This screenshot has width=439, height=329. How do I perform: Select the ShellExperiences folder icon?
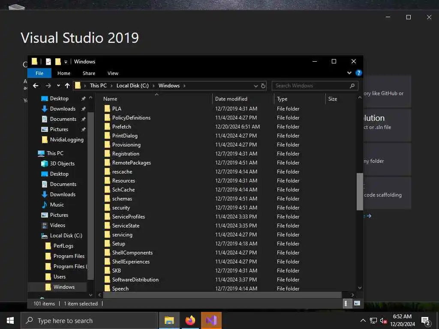[x=107, y=262]
